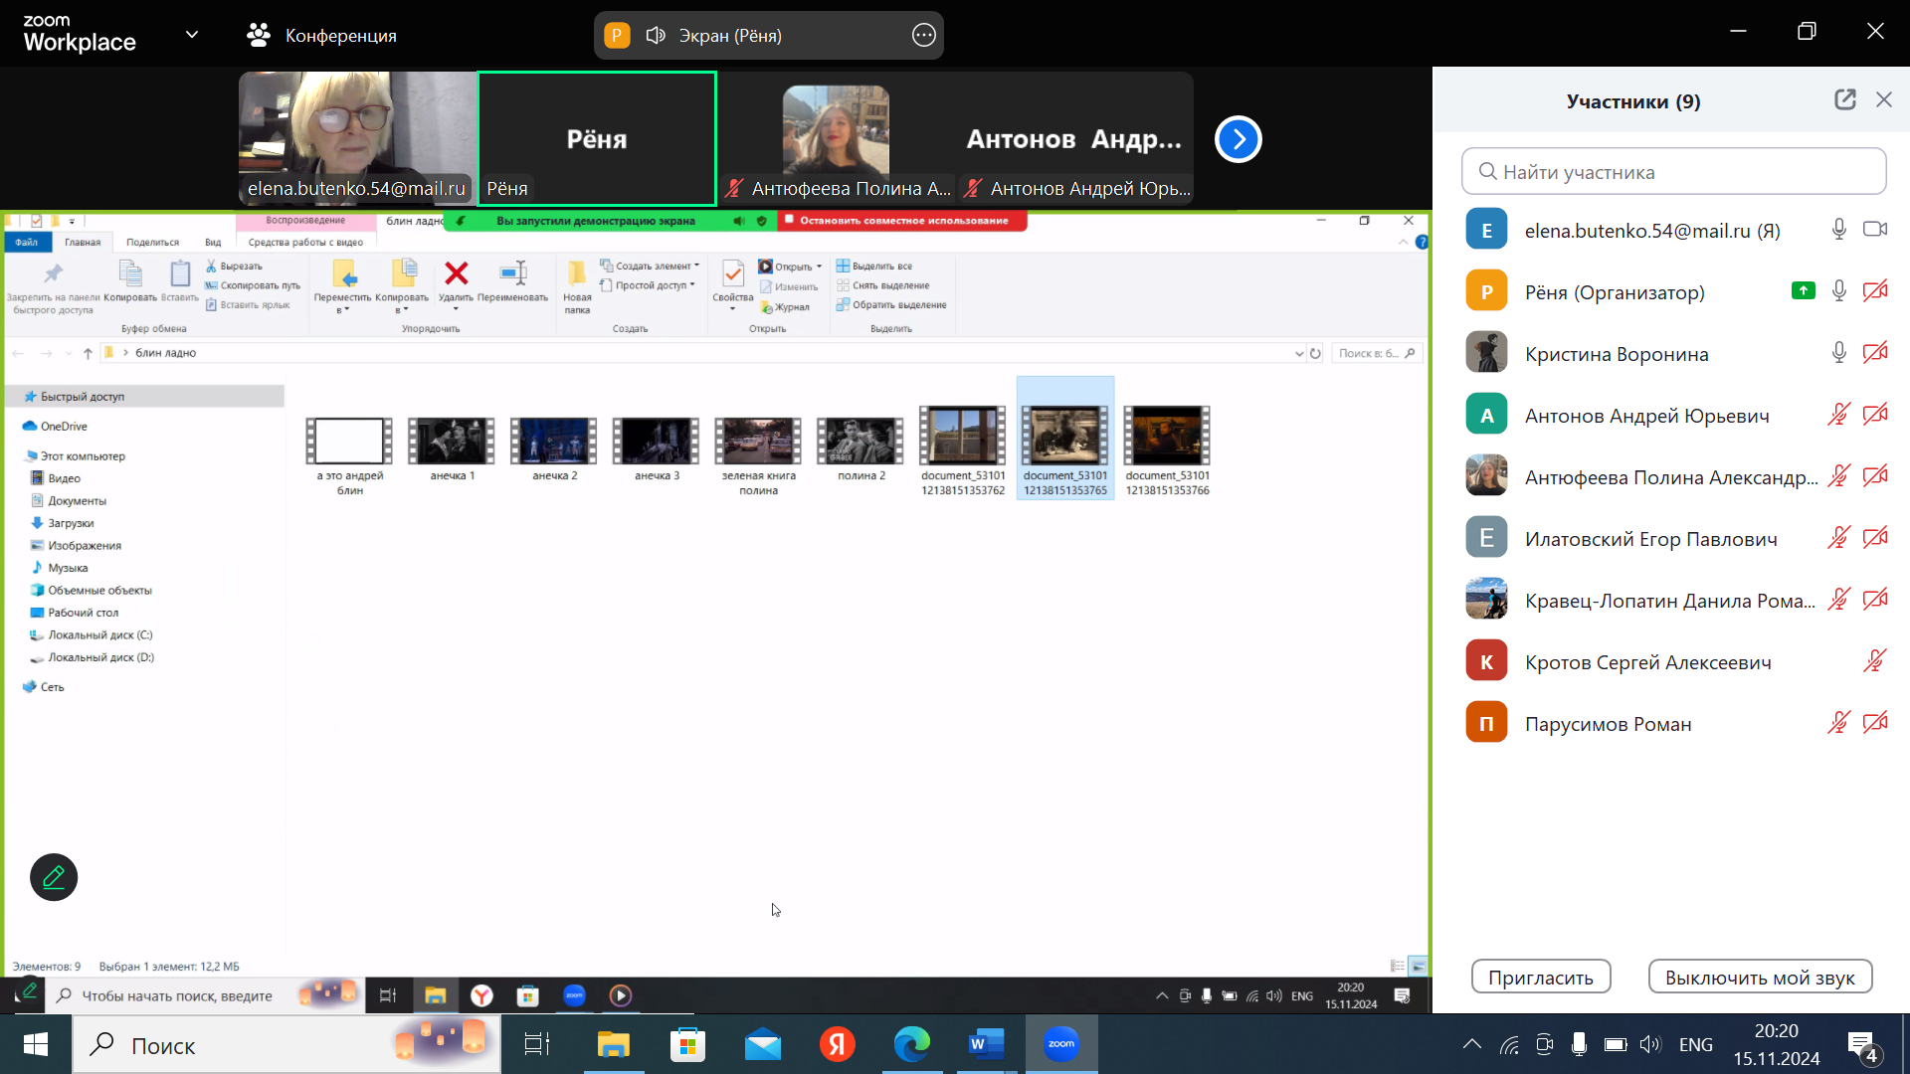The height and width of the screenshot is (1074, 1910).
Task: Click Рёня's screen sharing indicator
Action: (1804, 291)
